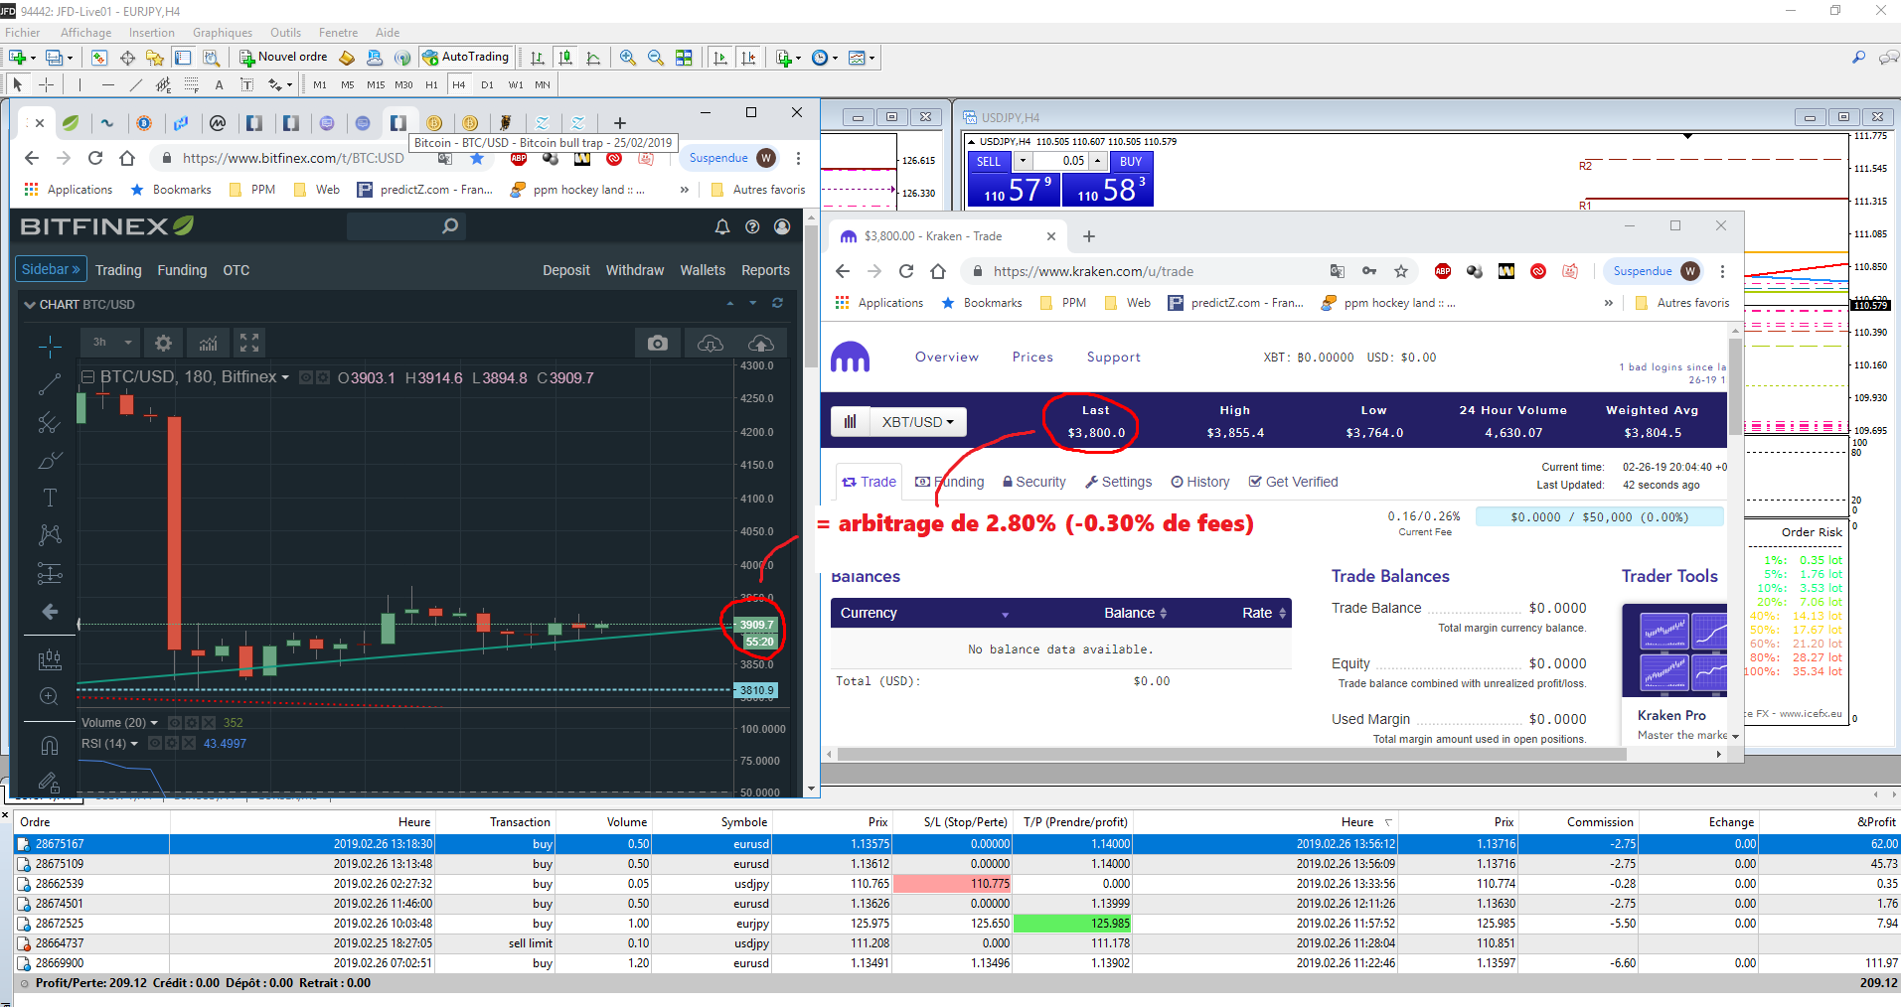Click the Kraken chart bars icon button
This screenshot has height=1007, width=1901.
tap(850, 422)
